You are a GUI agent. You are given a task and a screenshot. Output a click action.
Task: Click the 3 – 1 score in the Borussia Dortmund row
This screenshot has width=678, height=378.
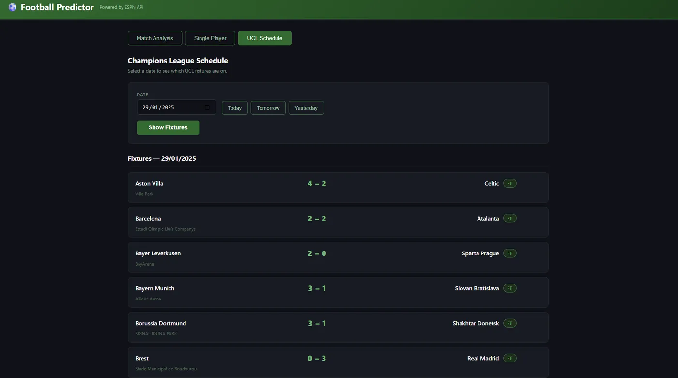click(317, 323)
